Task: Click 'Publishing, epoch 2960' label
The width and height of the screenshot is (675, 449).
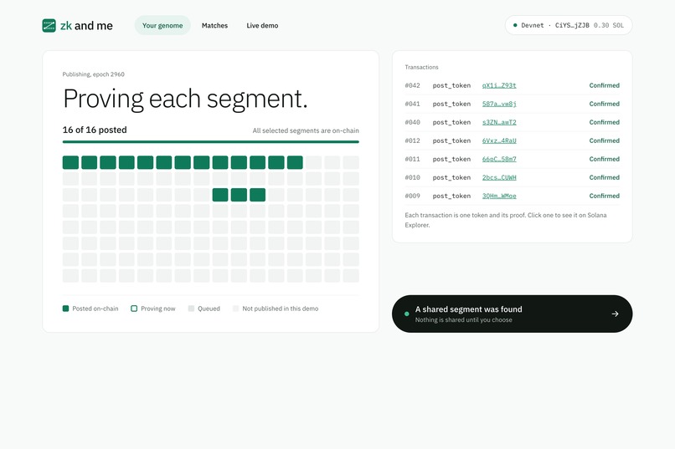Action: tap(94, 74)
